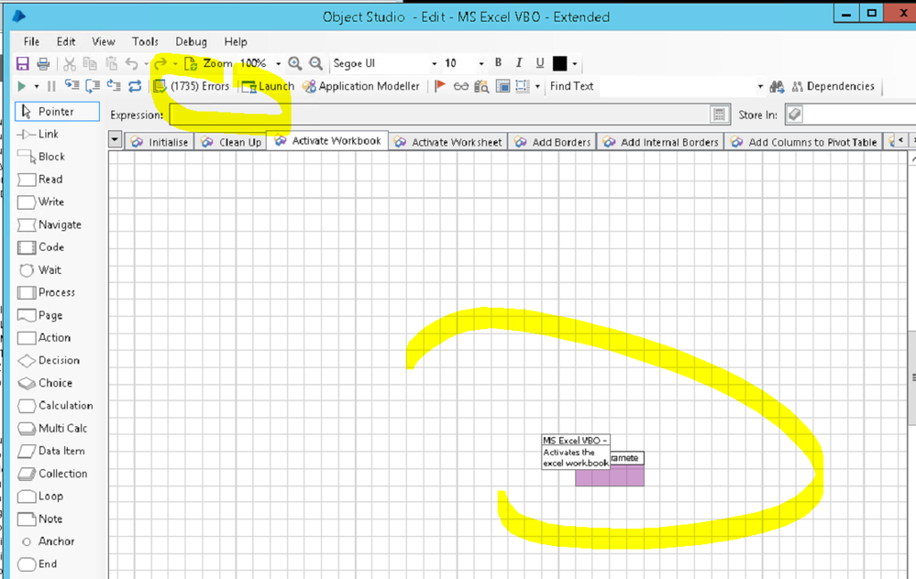This screenshot has width=916, height=579.
Task: Toggle Bold text formatting
Action: point(498,63)
